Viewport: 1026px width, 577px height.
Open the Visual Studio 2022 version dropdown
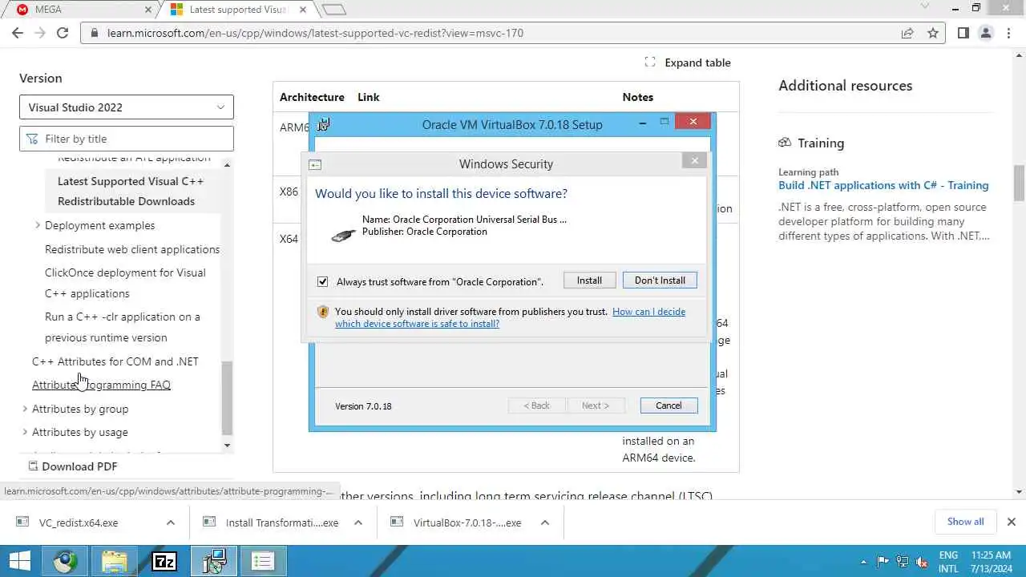(127, 107)
